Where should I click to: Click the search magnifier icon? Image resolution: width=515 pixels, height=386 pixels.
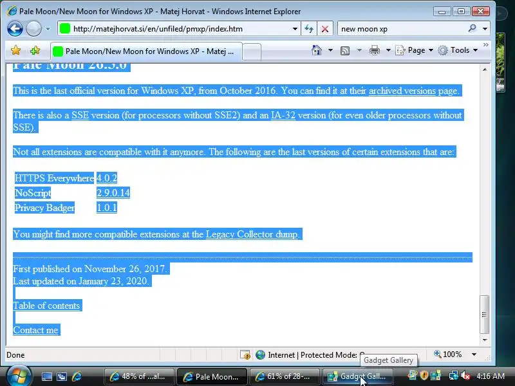pyautogui.click(x=472, y=28)
